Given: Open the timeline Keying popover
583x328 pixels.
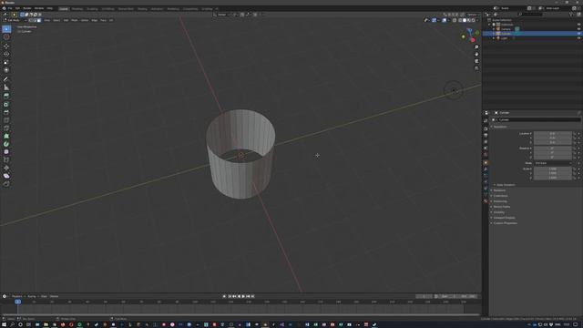Looking at the screenshot, I should point(32,296).
